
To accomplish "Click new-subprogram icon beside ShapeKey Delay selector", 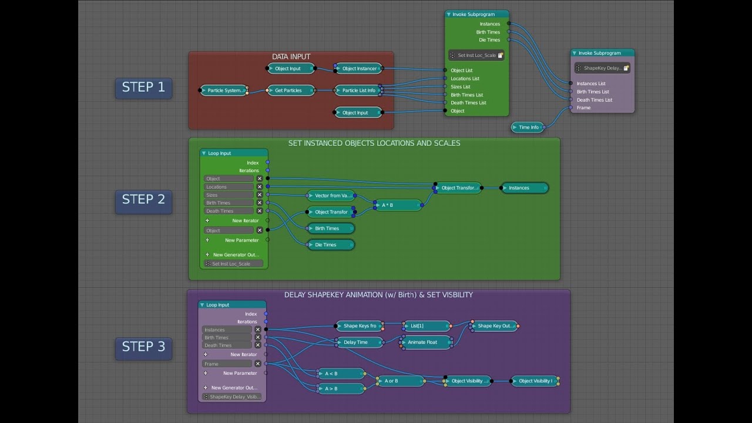I will pos(626,68).
